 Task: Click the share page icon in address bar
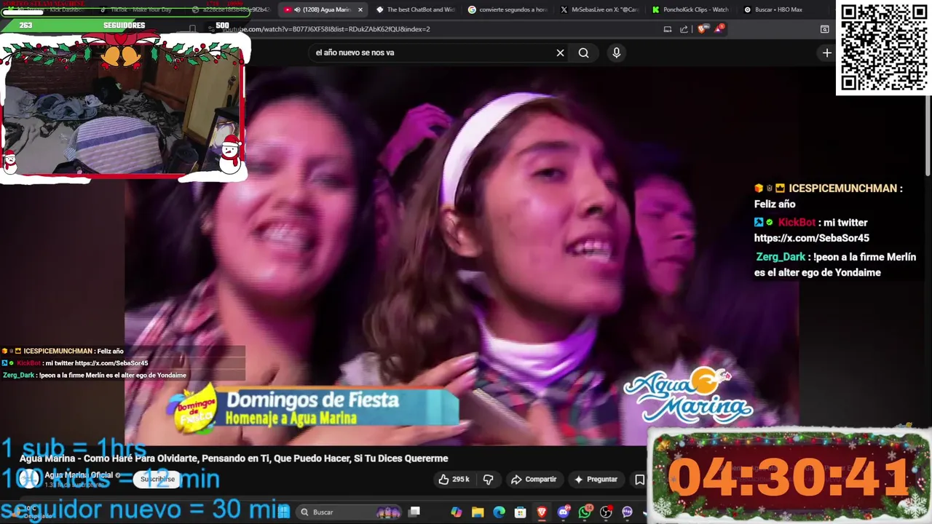point(684,29)
